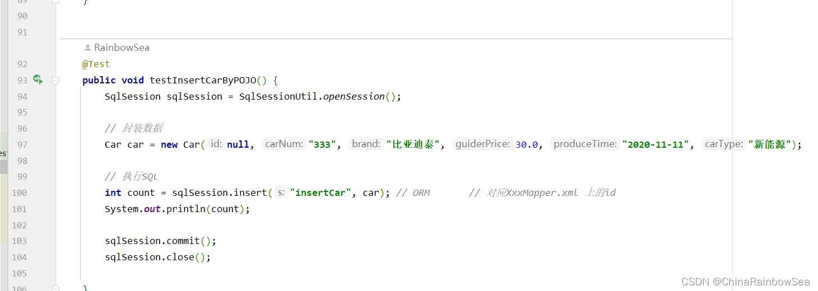
Task: Click line number 100 in gutter
Action: (x=19, y=193)
